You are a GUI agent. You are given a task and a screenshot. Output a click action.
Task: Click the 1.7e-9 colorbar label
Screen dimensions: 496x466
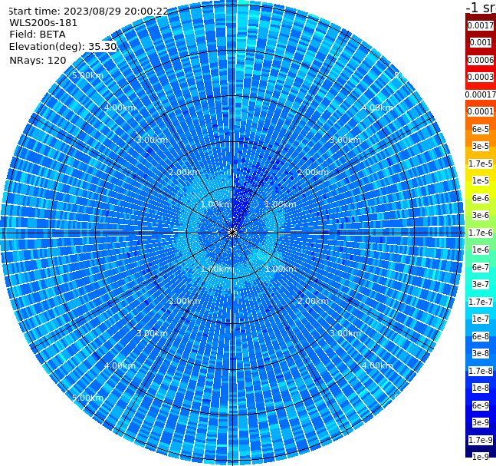point(480,440)
